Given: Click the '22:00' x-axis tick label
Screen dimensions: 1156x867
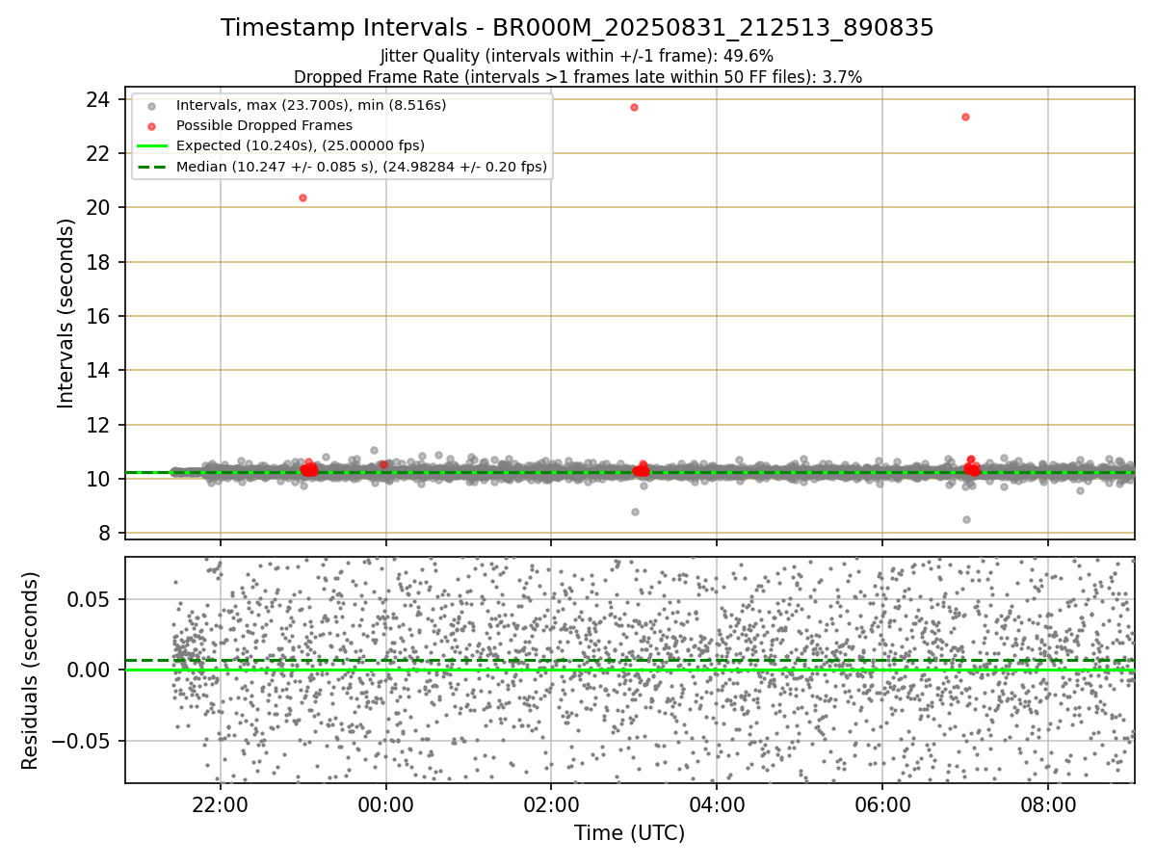Looking at the screenshot, I should pos(221,805).
